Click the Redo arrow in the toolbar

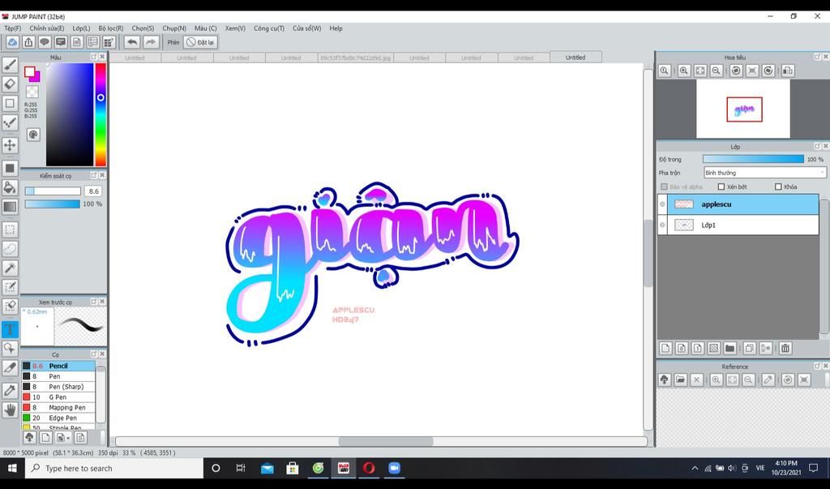(x=151, y=42)
